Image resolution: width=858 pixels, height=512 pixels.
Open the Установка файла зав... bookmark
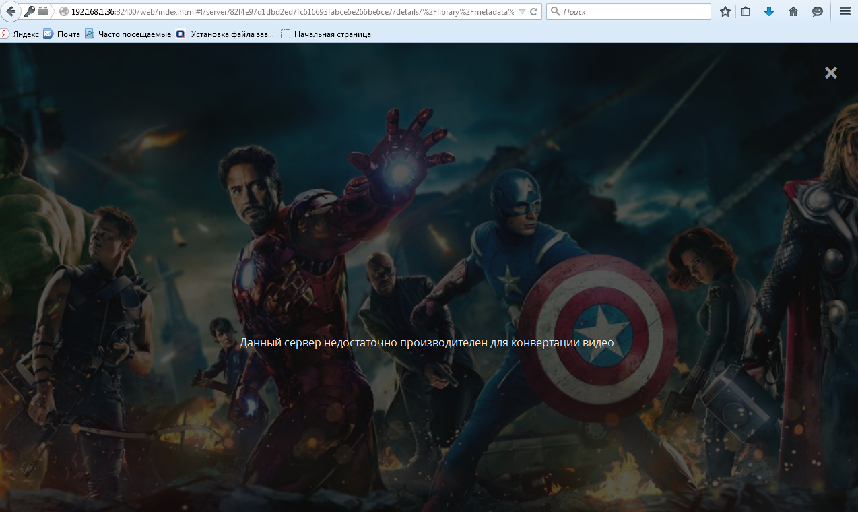(x=225, y=34)
